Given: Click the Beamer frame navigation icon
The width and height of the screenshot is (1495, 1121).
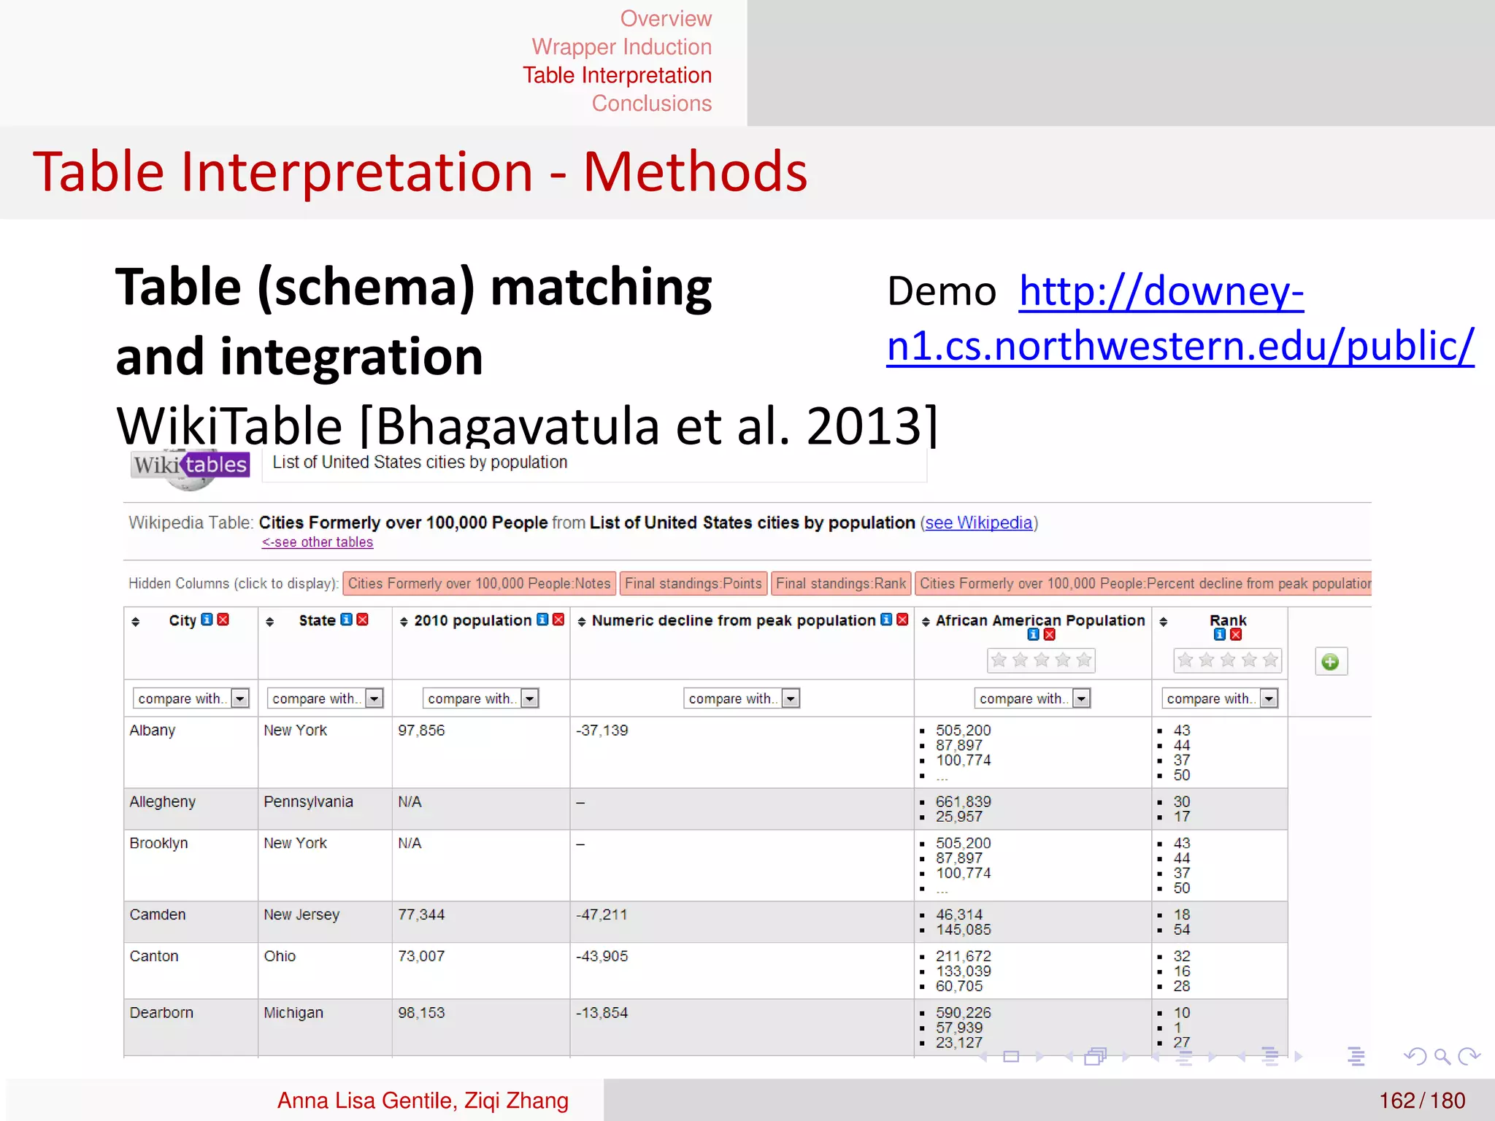Looking at the screenshot, I should 1095,1057.
